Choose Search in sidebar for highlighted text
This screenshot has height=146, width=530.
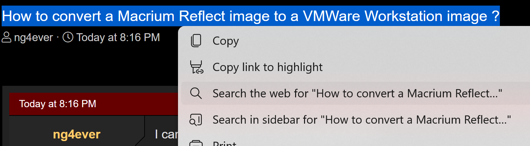[362, 120]
